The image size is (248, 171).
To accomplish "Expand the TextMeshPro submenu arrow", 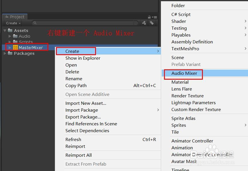I will [x=245, y=49].
